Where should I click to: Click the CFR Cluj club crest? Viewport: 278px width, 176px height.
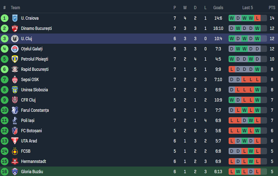coord(15,100)
